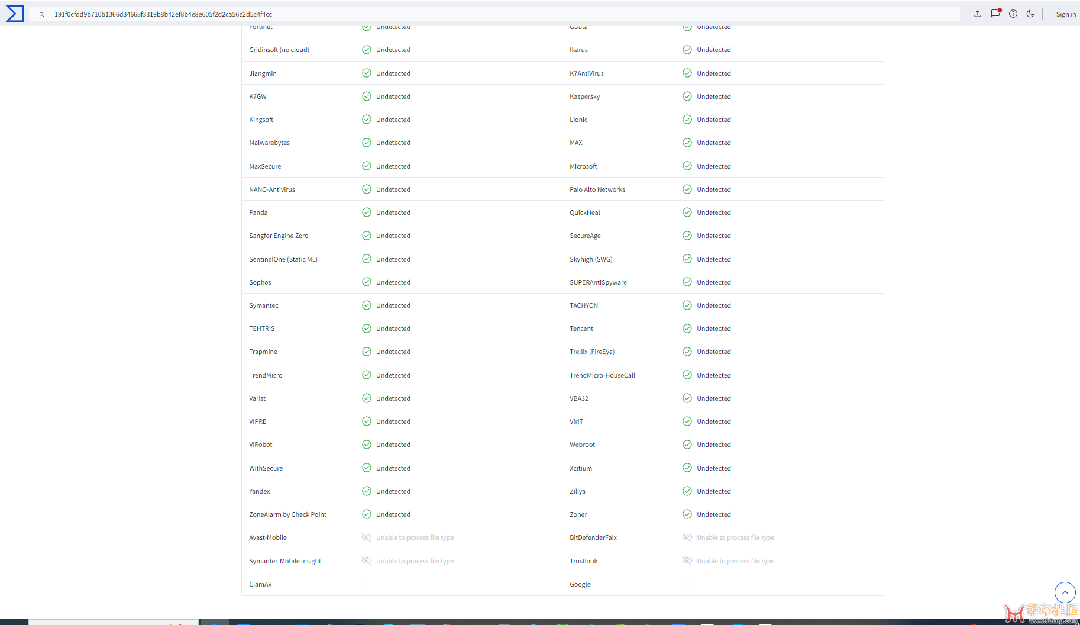Select the 'MaxSecure' vendor name
1080x625 pixels.
(265, 166)
